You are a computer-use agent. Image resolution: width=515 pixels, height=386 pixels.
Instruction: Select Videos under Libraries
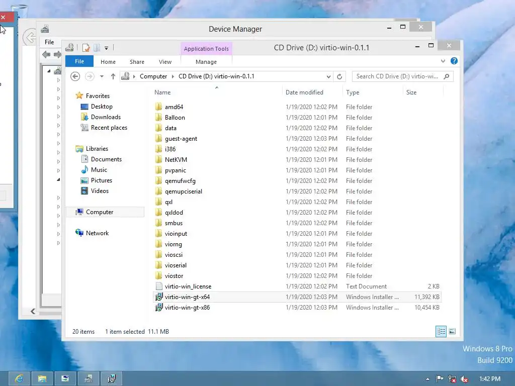point(100,190)
